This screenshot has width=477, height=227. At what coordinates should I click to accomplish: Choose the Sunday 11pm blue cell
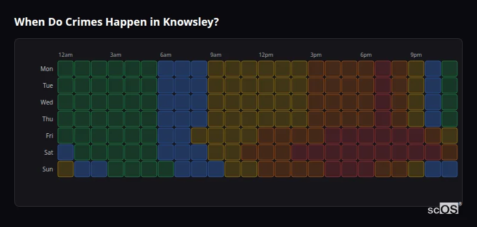click(450, 169)
